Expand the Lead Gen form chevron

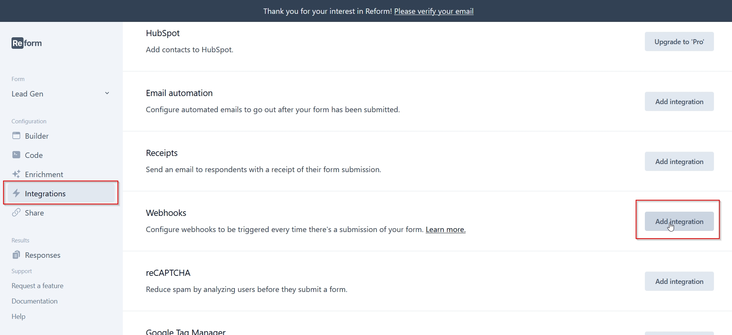(x=107, y=93)
